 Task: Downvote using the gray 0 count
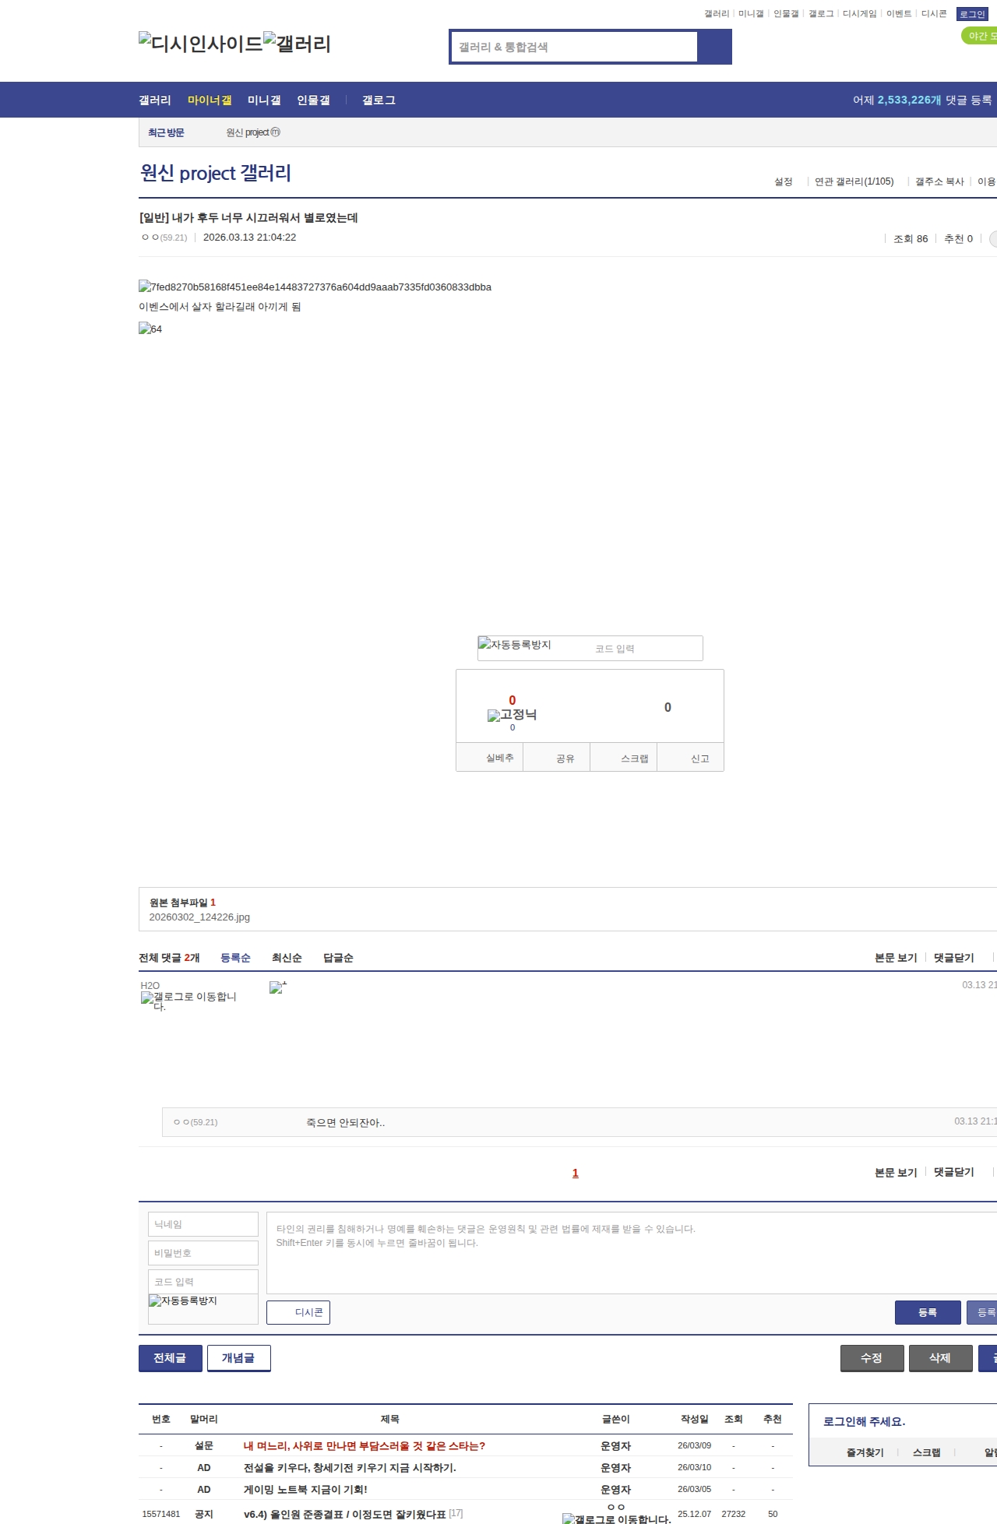[x=668, y=707]
